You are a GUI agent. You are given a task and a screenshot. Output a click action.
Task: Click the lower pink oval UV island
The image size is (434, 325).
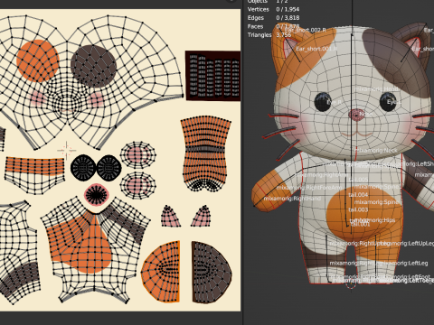pos(138,185)
